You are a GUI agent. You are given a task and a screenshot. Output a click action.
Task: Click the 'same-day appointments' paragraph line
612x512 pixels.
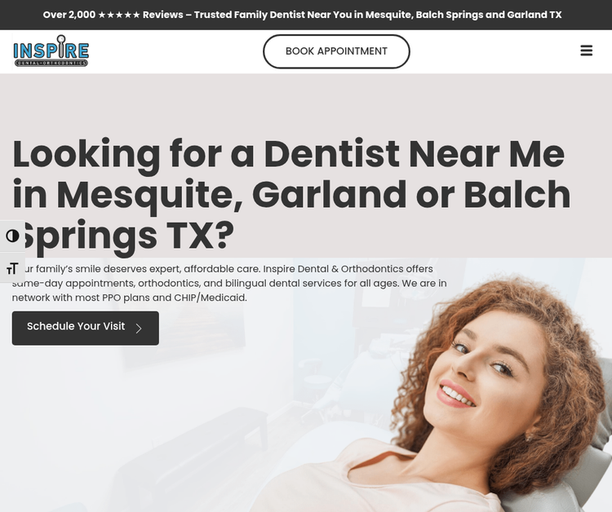coord(229,283)
